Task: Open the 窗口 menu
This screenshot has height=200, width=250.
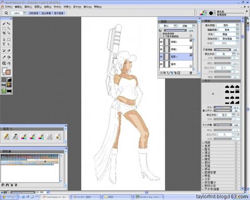Action: click(87, 7)
